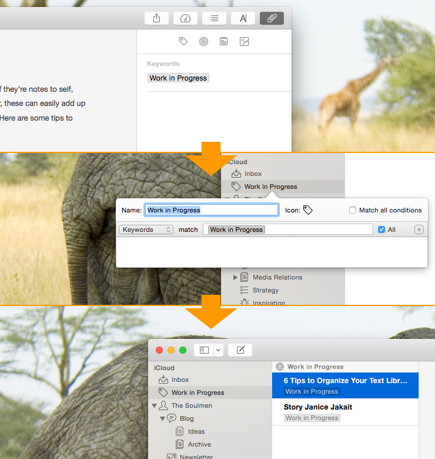Select the keywords tag icon in attachments
Image resolution: width=435 pixels, height=459 pixels.
(x=183, y=41)
